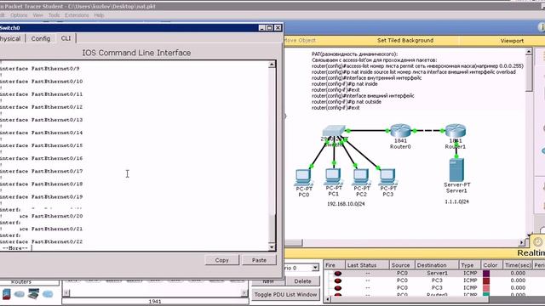Click device list scroll left arrow
Image resolution: width=545 pixels, height=306 pixels.
coord(66,293)
